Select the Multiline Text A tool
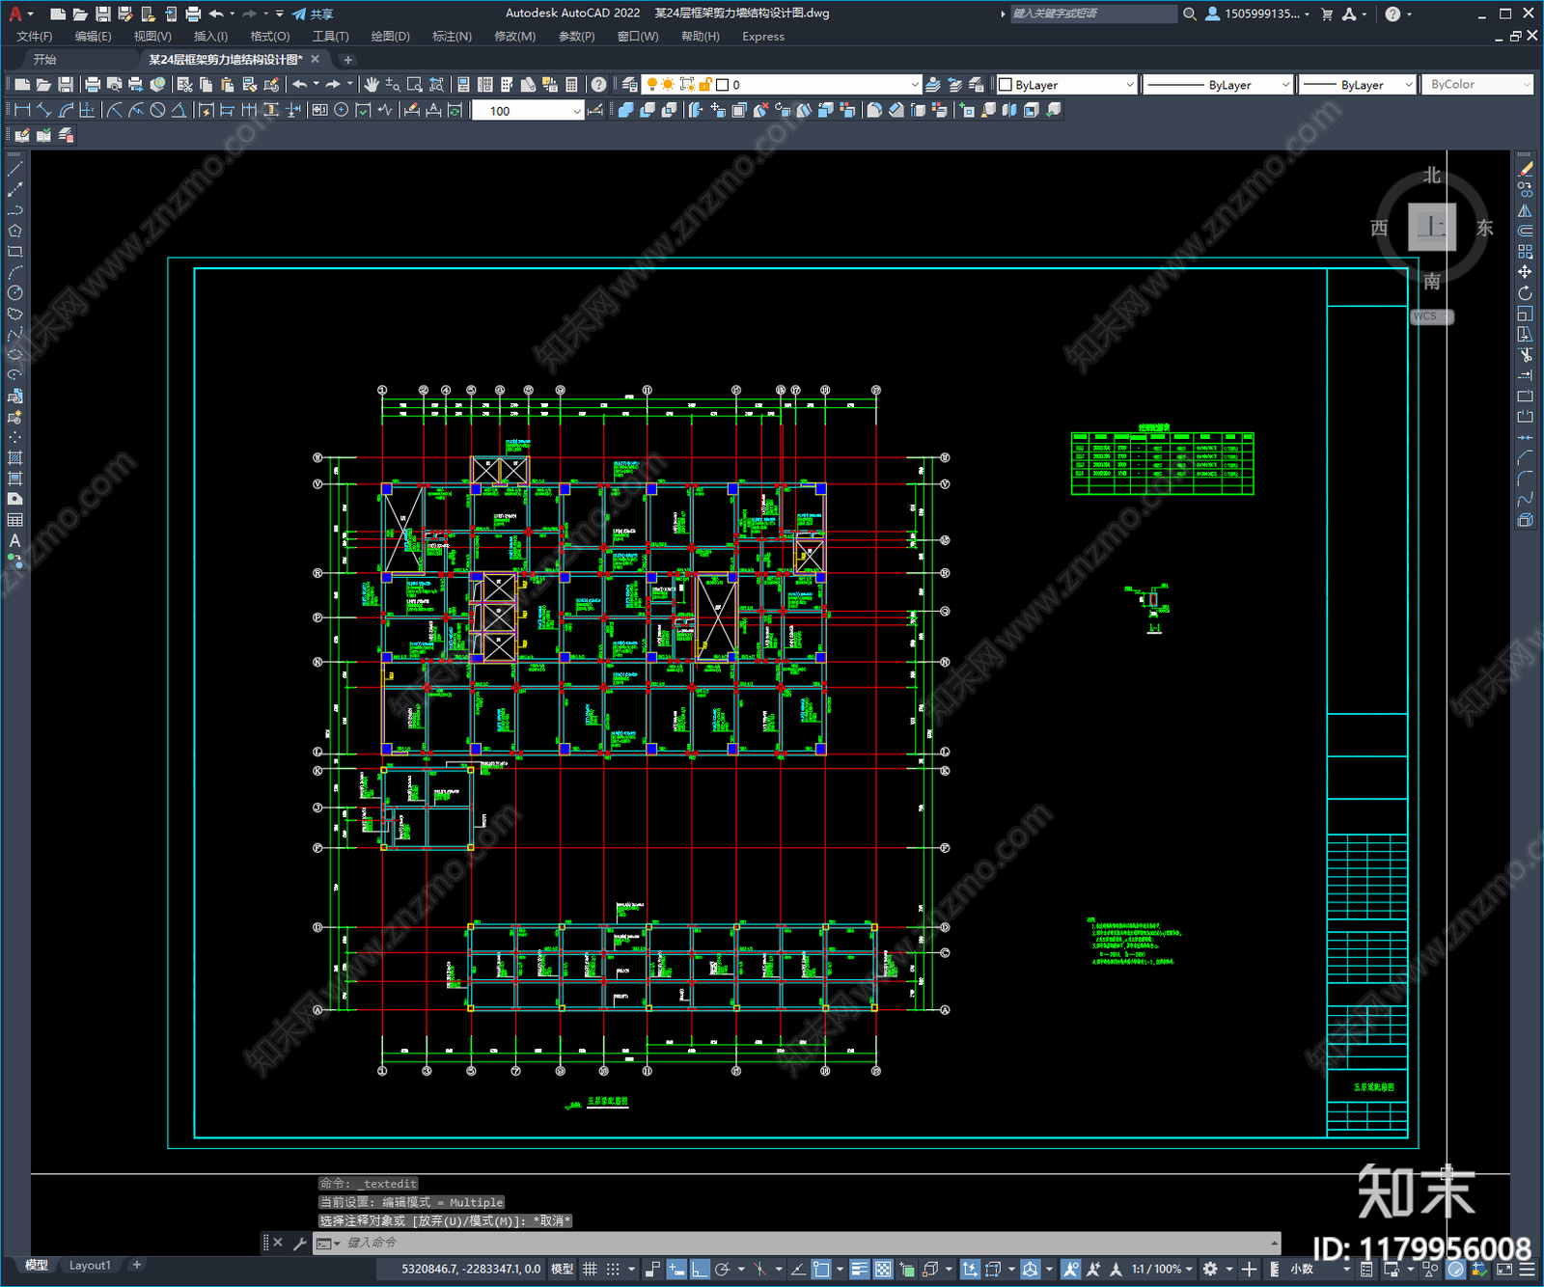Viewport: 1544px width, 1287px height. 14,540
